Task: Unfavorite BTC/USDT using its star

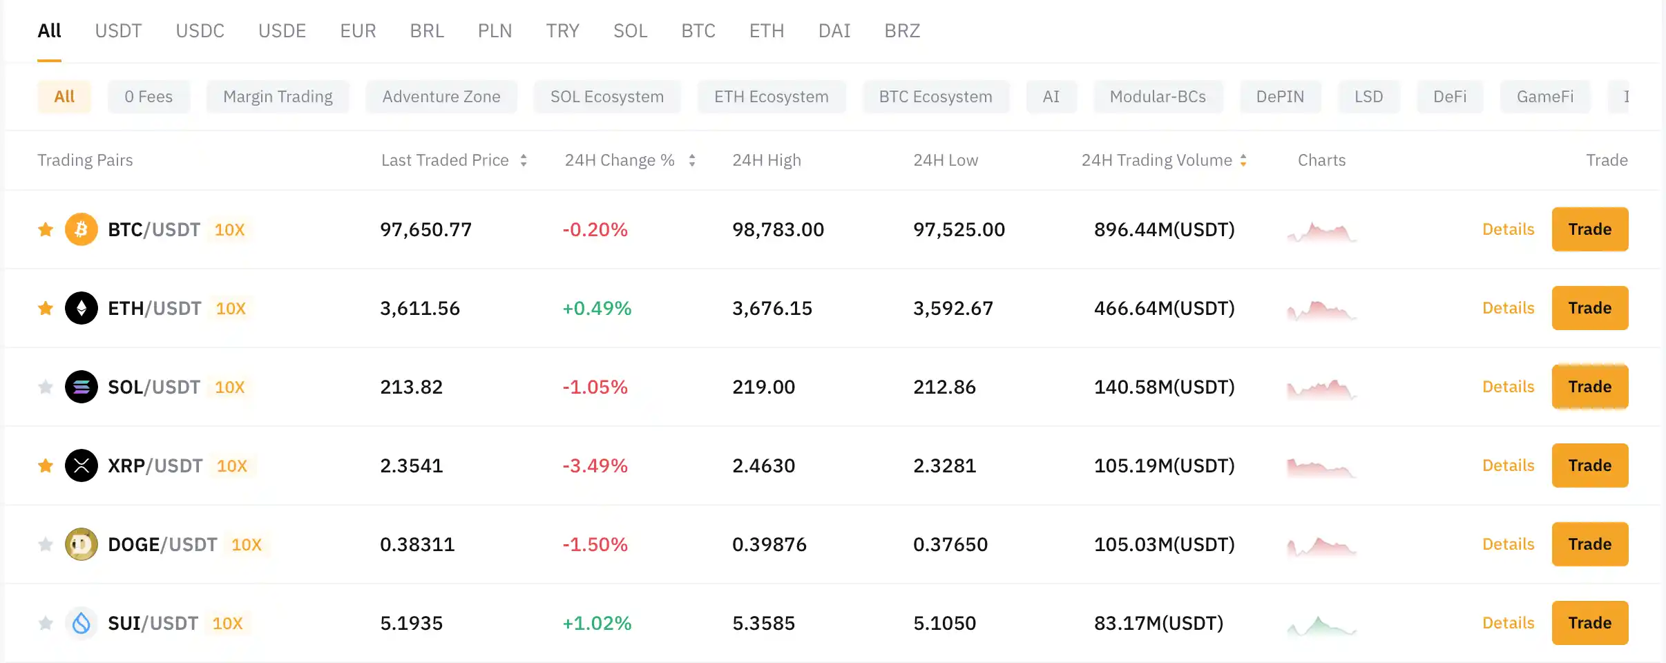Action: coord(46,229)
